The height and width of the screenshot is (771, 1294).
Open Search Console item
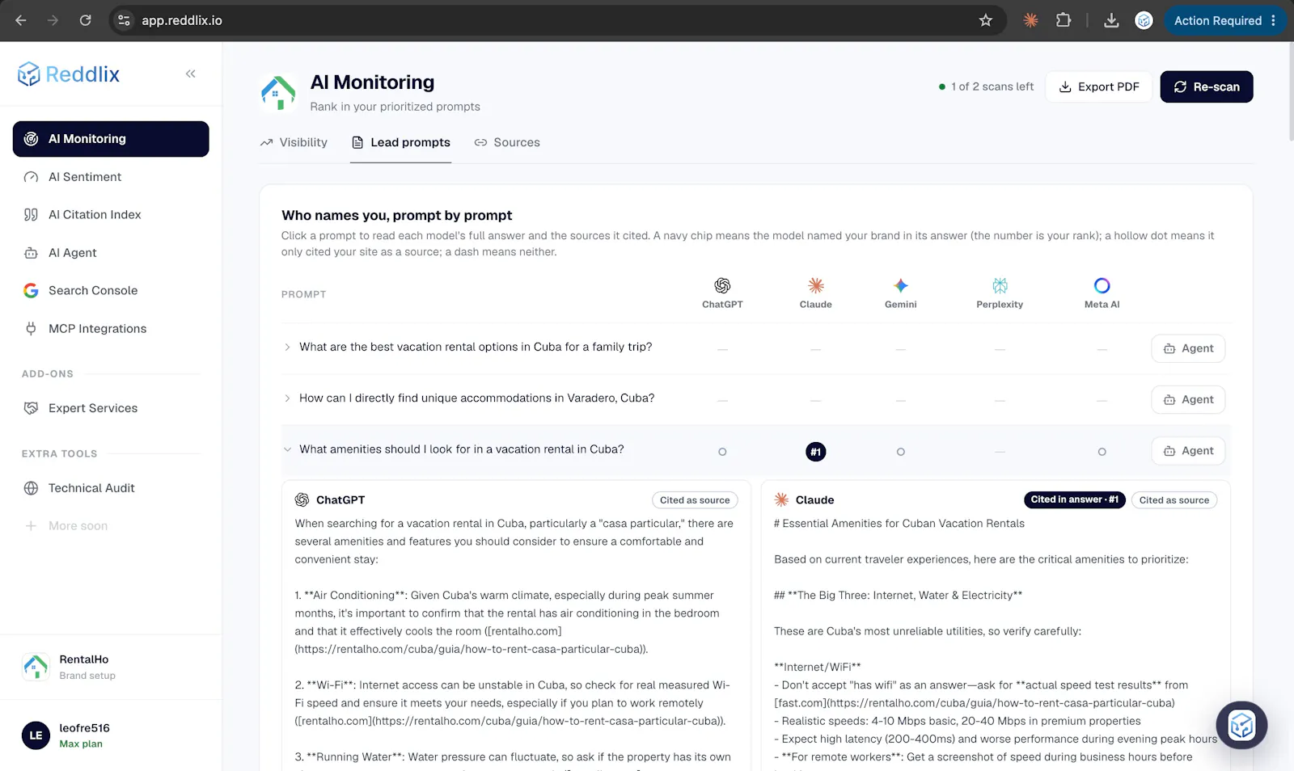point(111,291)
